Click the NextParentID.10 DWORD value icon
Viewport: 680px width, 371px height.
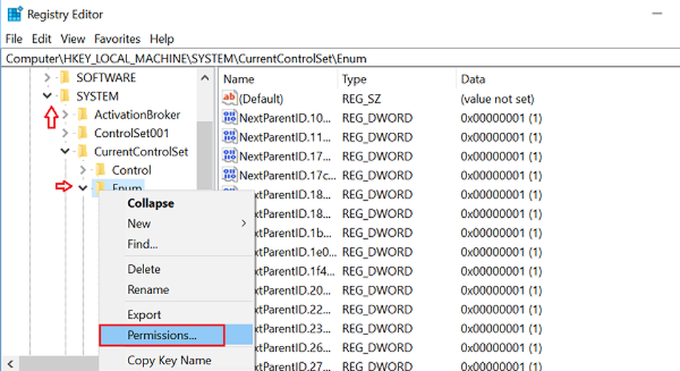pyautogui.click(x=230, y=118)
